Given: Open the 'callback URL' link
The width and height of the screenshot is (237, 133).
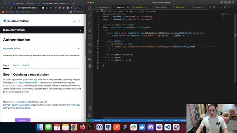Looking at the screenshot, I should [26, 102].
